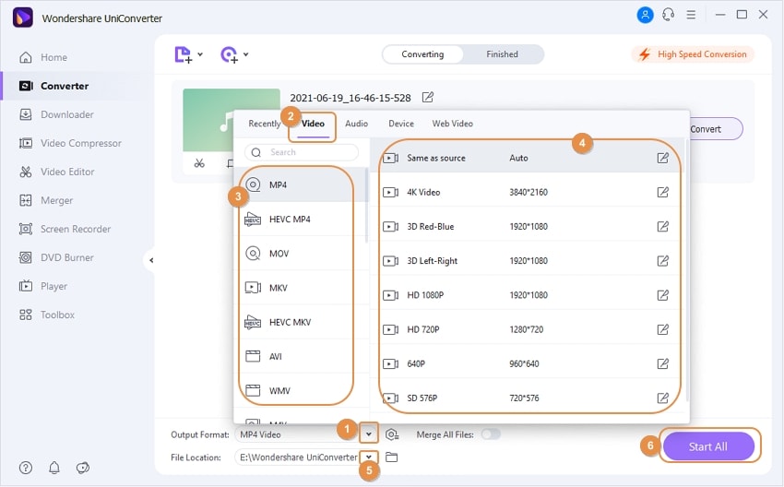Image resolution: width=784 pixels, height=487 pixels.
Task: Open conversion settings gear icon
Action: 392,434
